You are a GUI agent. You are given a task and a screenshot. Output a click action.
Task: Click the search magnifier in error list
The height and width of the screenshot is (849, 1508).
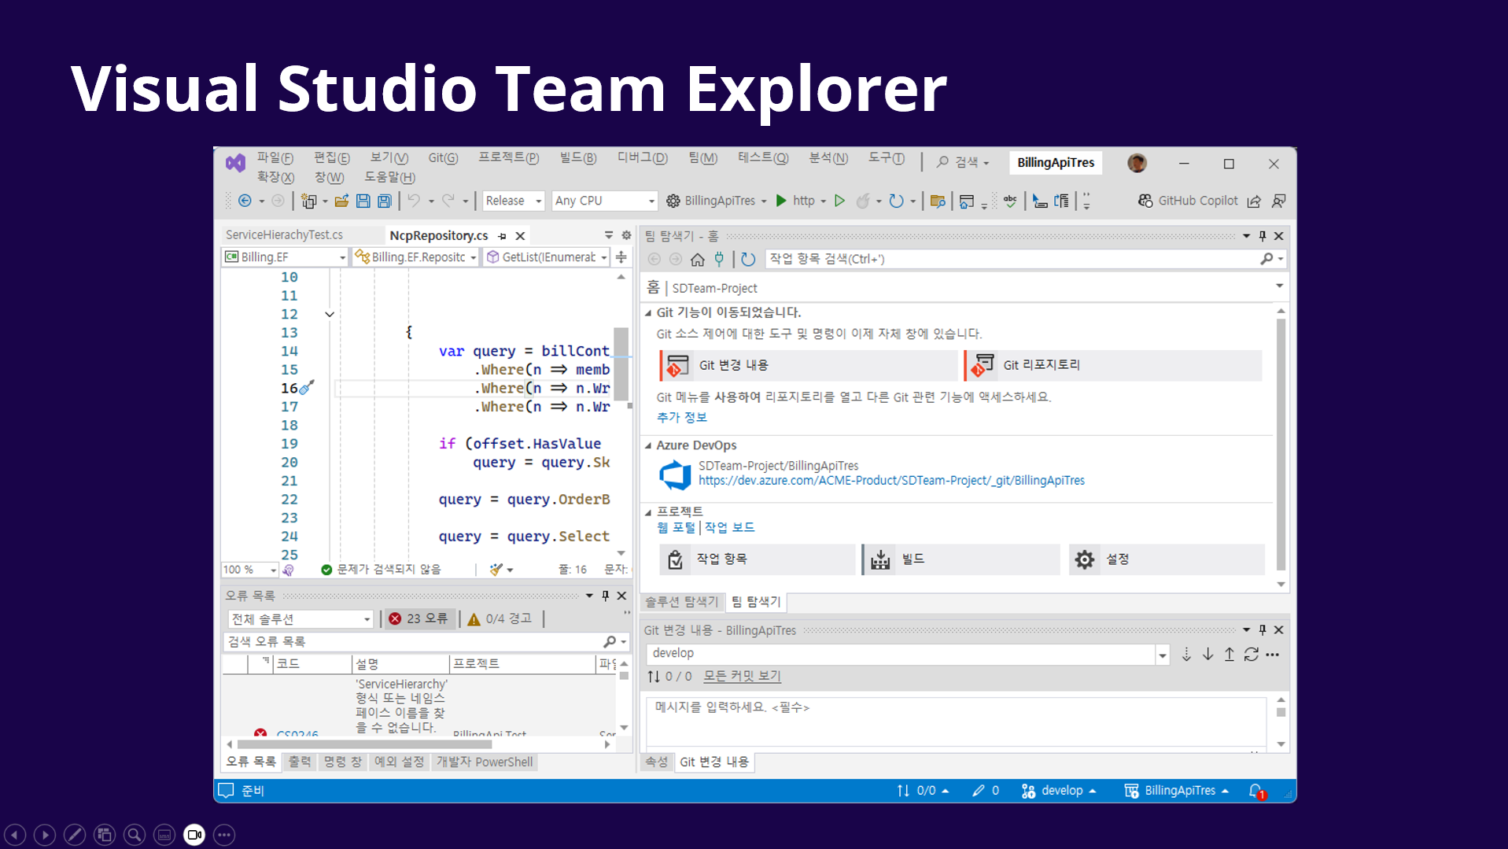click(610, 641)
